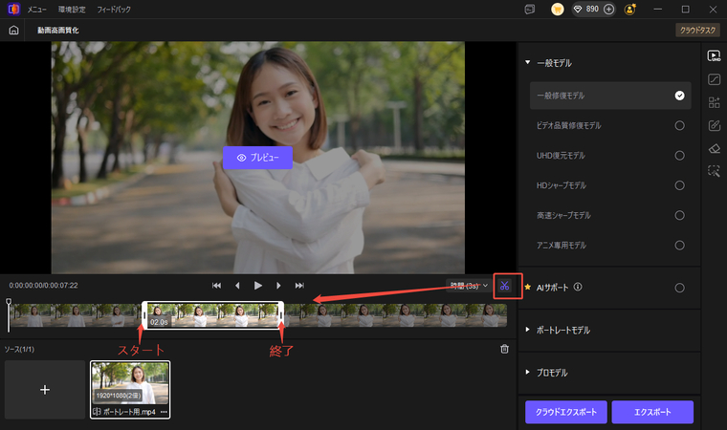Collapse the 一般モデル section
The width and height of the screenshot is (727, 430).
(x=527, y=63)
